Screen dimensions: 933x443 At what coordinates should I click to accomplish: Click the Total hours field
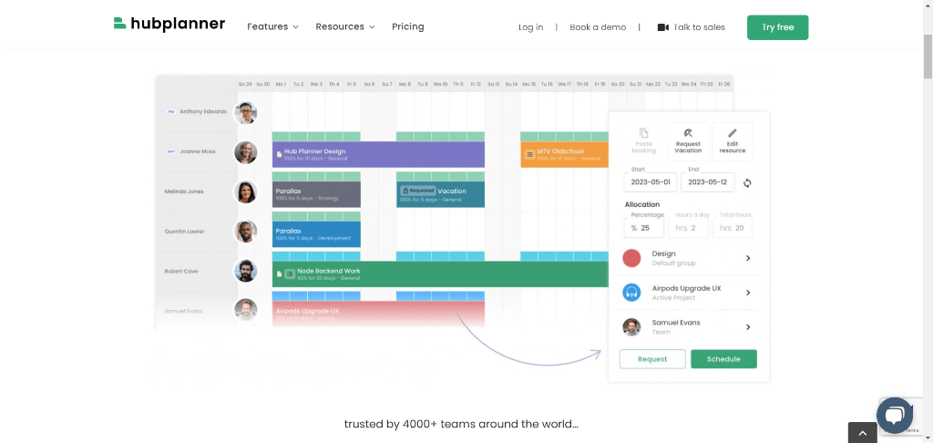tap(733, 228)
